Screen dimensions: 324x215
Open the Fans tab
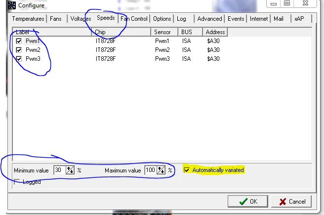point(56,19)
